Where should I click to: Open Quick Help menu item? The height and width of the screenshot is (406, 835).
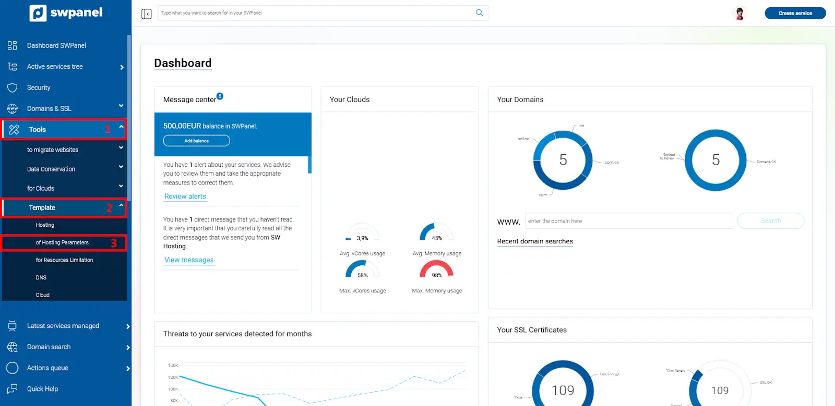(x=42, y=389)
